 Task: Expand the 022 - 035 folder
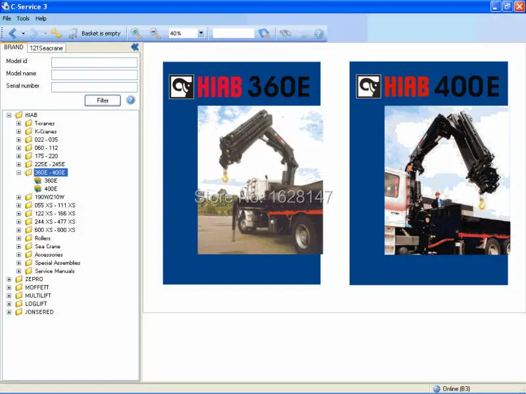(19, 140)
